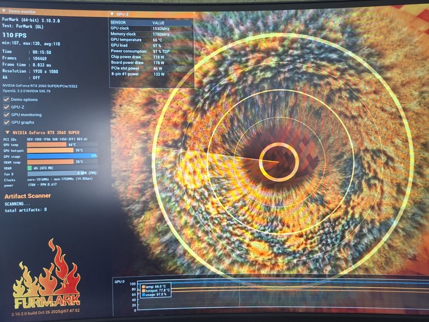The height and width of the screenshot is (322, 429).
Task: Click the 'Artifact Scanner' heading
Action: pos(28,196)
